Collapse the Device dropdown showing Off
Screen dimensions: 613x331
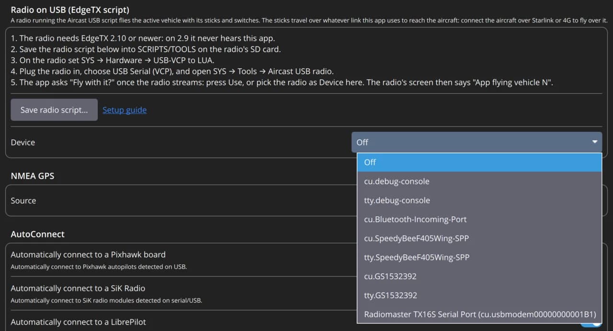coord(477,142)
